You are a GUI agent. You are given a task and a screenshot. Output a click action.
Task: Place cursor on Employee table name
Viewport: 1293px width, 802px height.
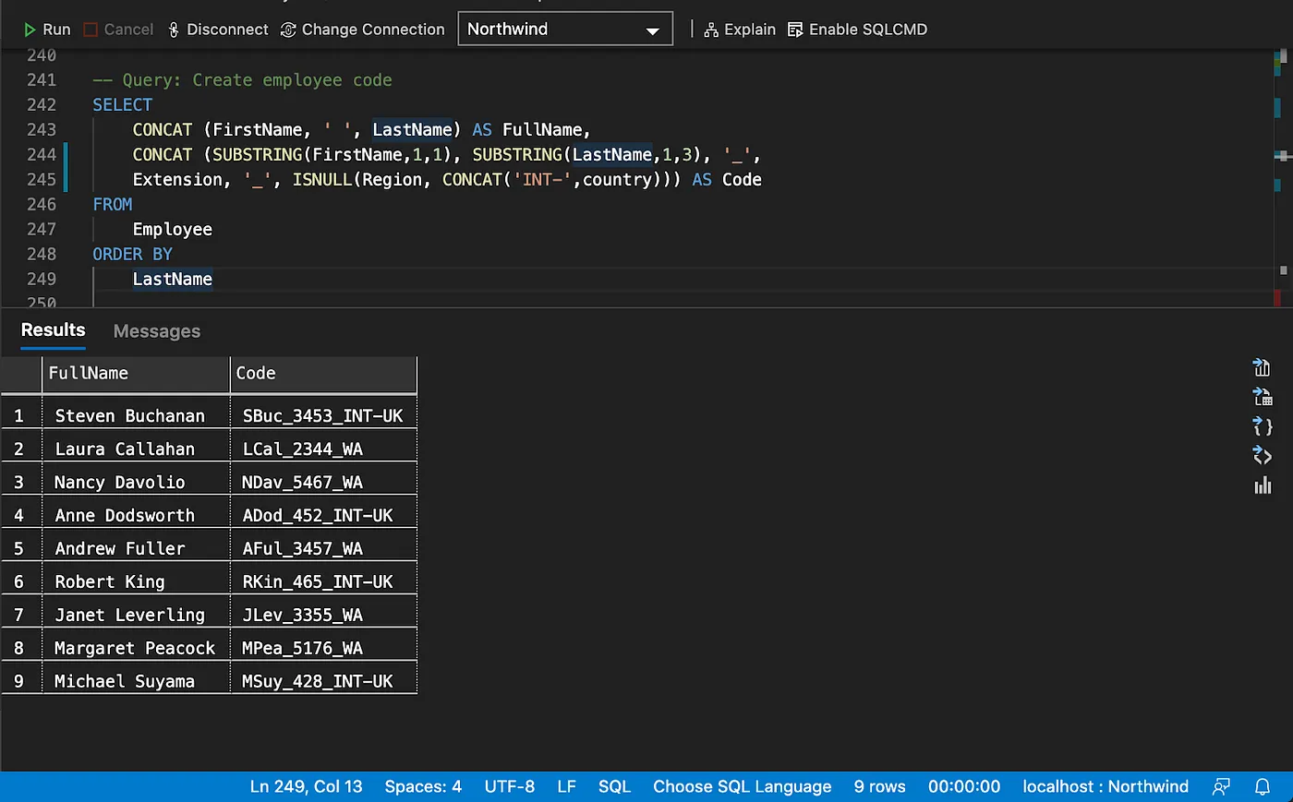point(173,229)
